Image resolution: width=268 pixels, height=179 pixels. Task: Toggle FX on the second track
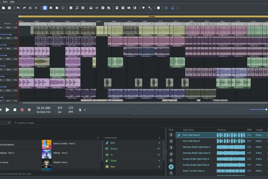pos(16,38)
